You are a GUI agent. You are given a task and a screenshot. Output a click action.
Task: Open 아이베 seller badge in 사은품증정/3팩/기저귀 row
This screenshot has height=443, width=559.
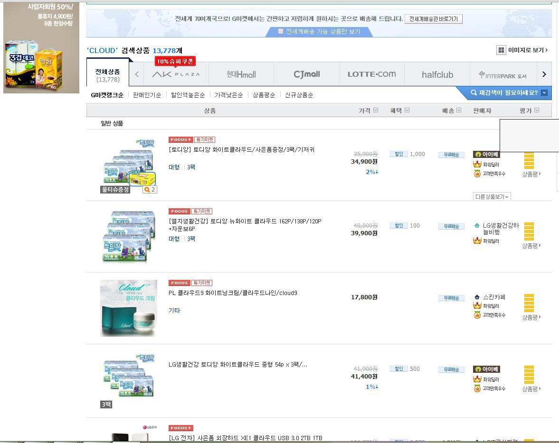(x=486, y=155)
